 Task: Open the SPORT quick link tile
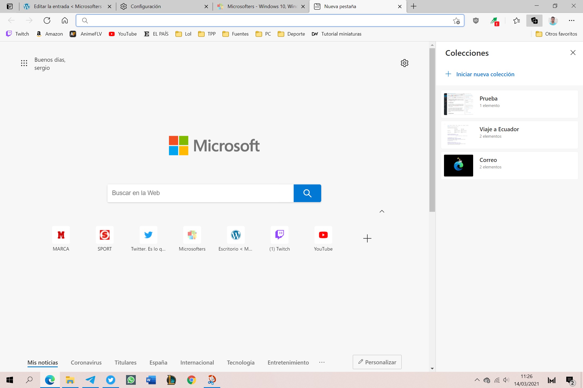click(x=105, y=239)
